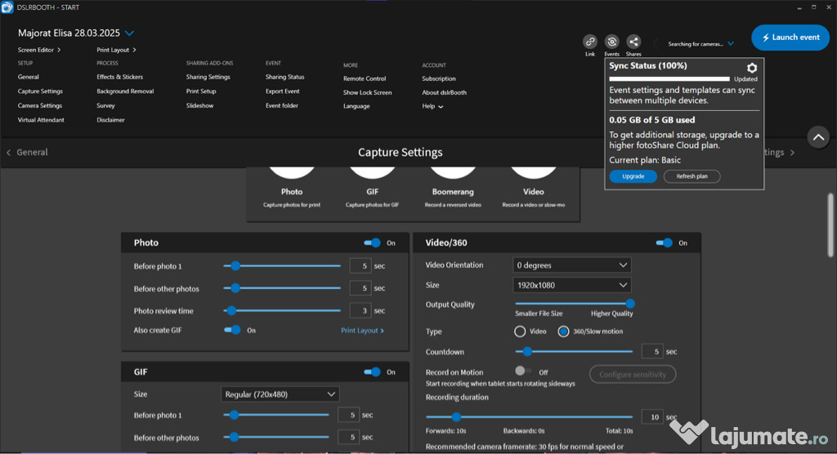This screenshot has width=837, height=454.
Task: Click the Output Quality slider
Action: (x=575, y=304)
